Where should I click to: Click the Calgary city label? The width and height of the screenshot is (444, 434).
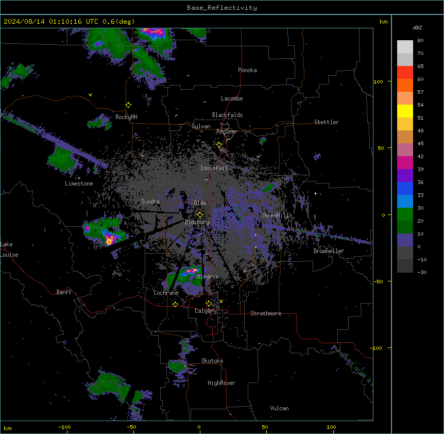[x=206, y=311]
